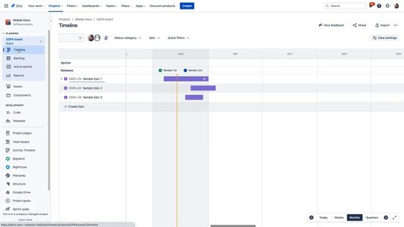Open the Plans menu
The height and width of the screenshot is (227, 404).
click(126, 6)
